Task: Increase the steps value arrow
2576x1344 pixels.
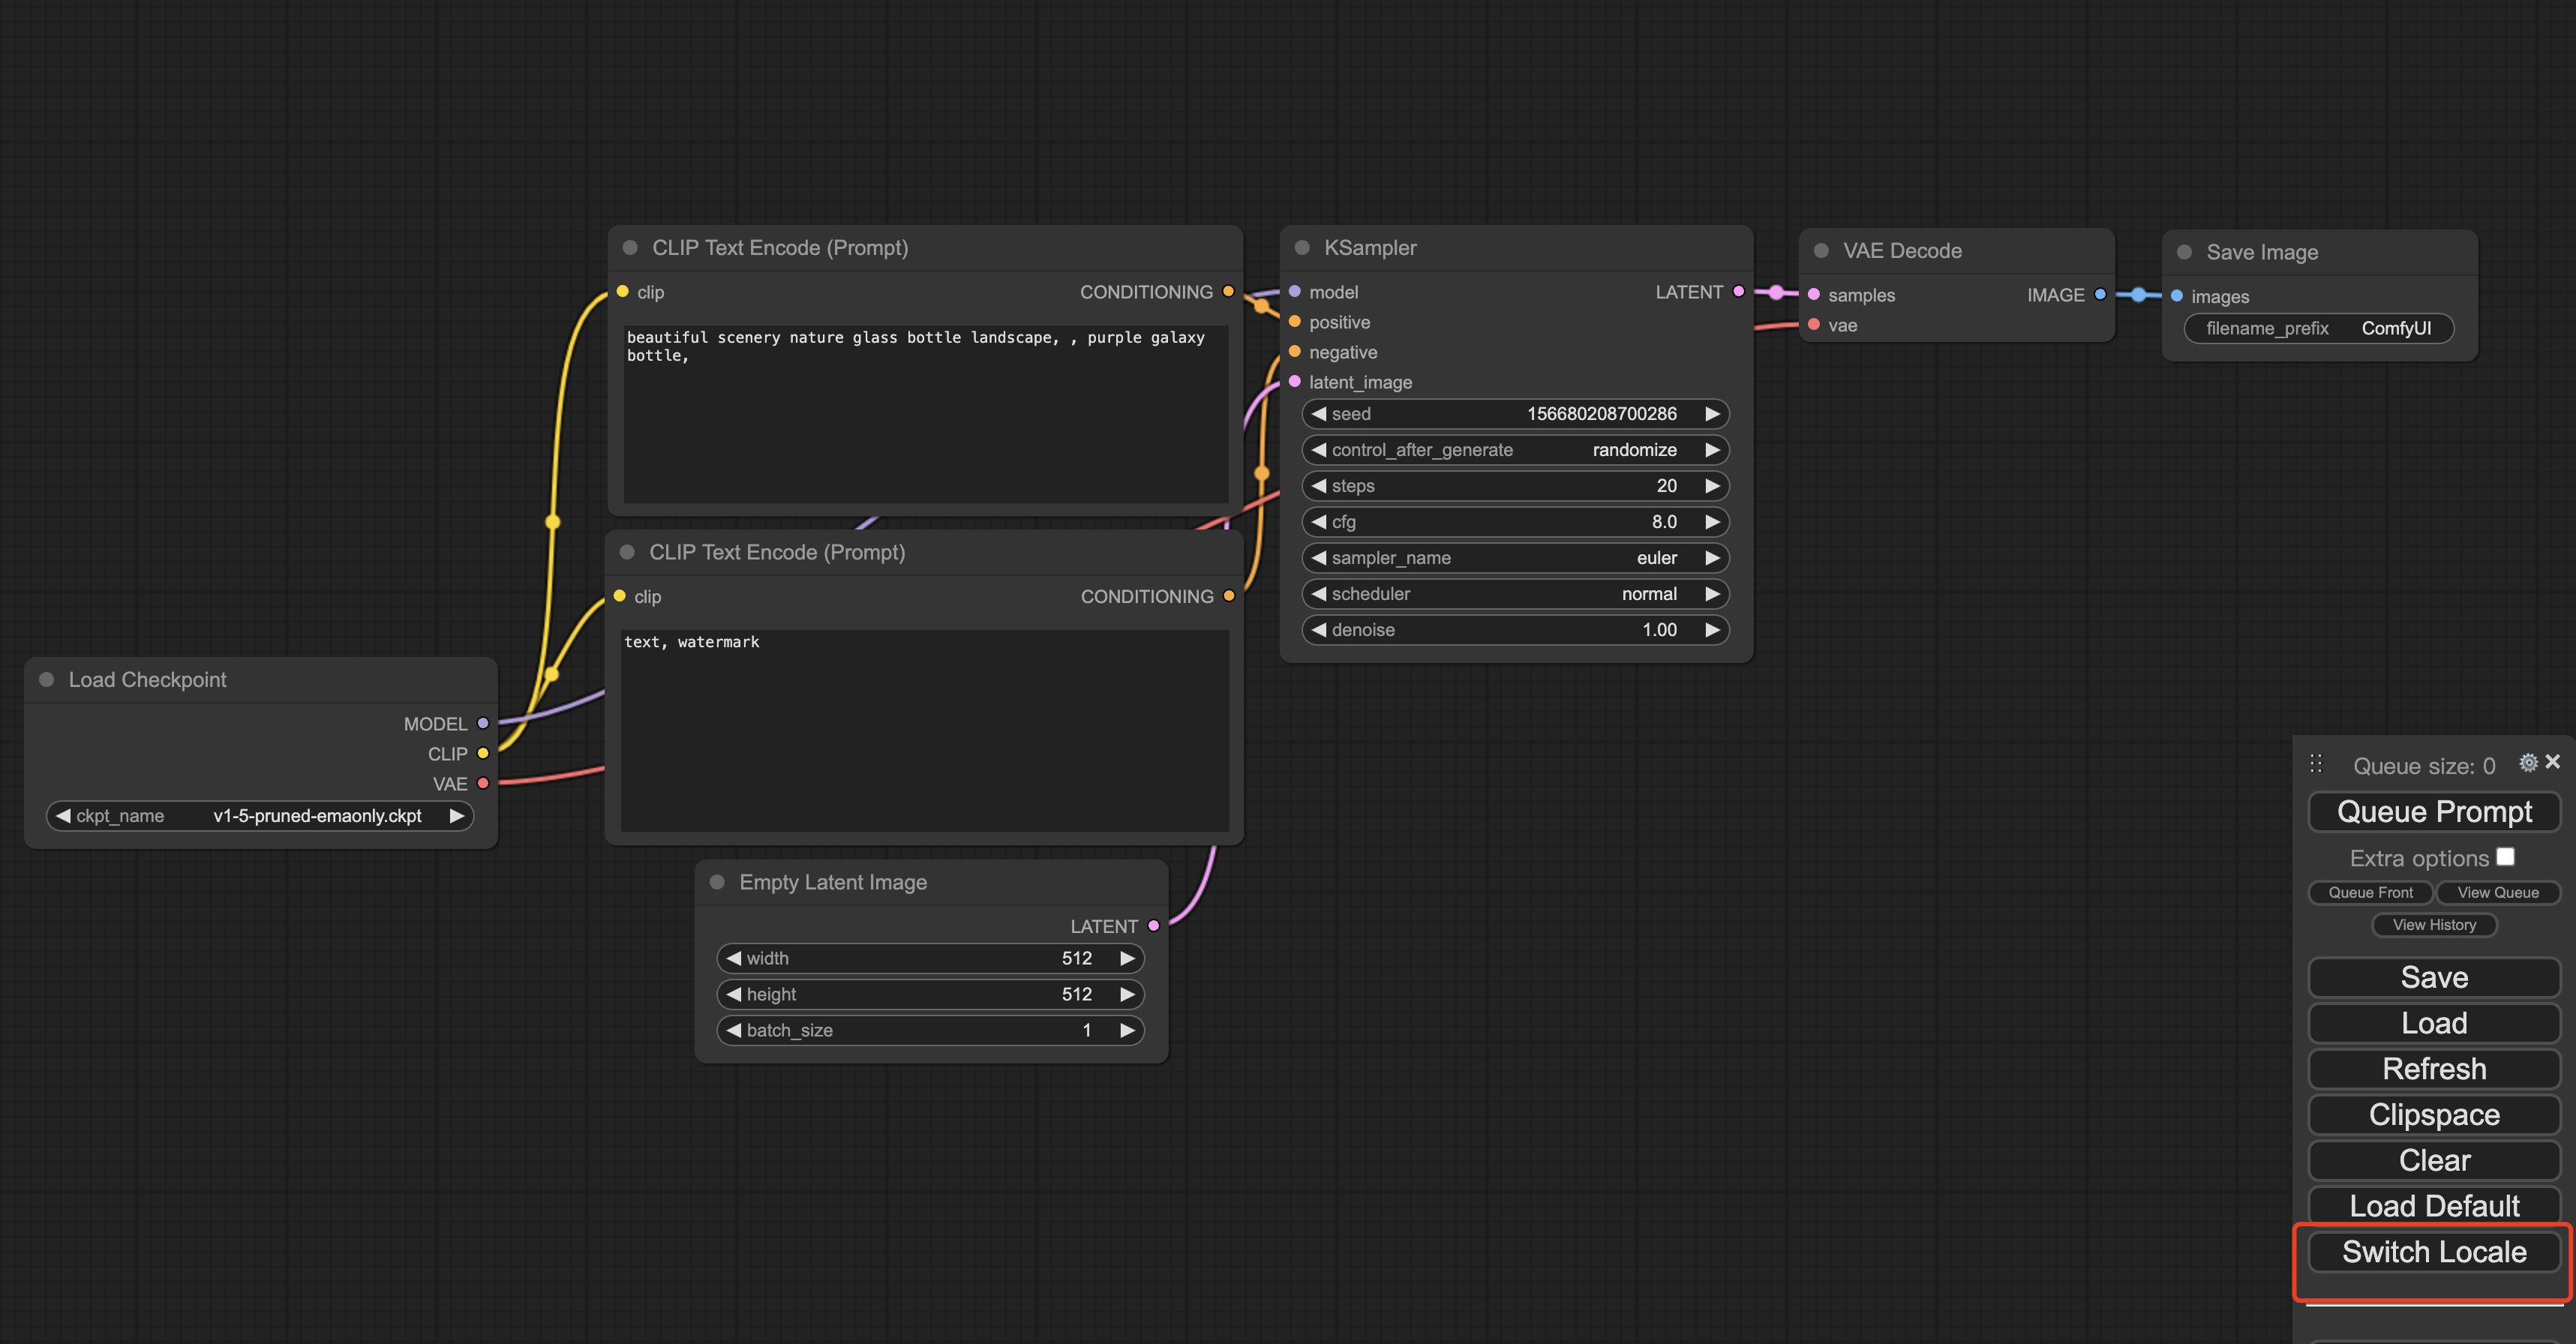Action: click(x=1712, y=486)
